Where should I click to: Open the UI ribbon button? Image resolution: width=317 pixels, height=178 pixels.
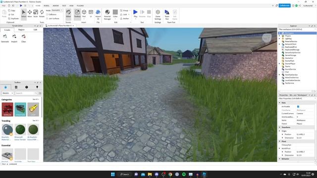[91, 14]
